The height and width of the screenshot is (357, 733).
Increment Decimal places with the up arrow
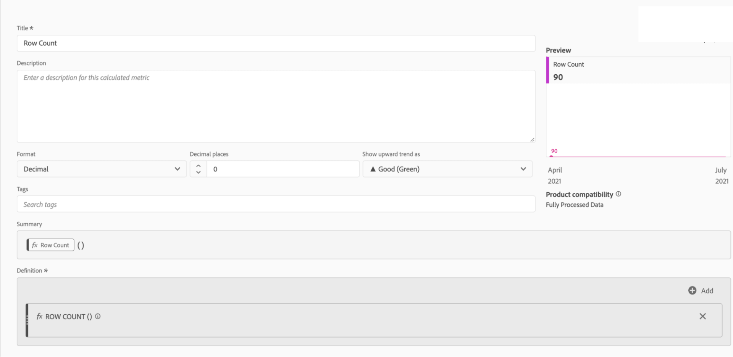pos(198,165)
